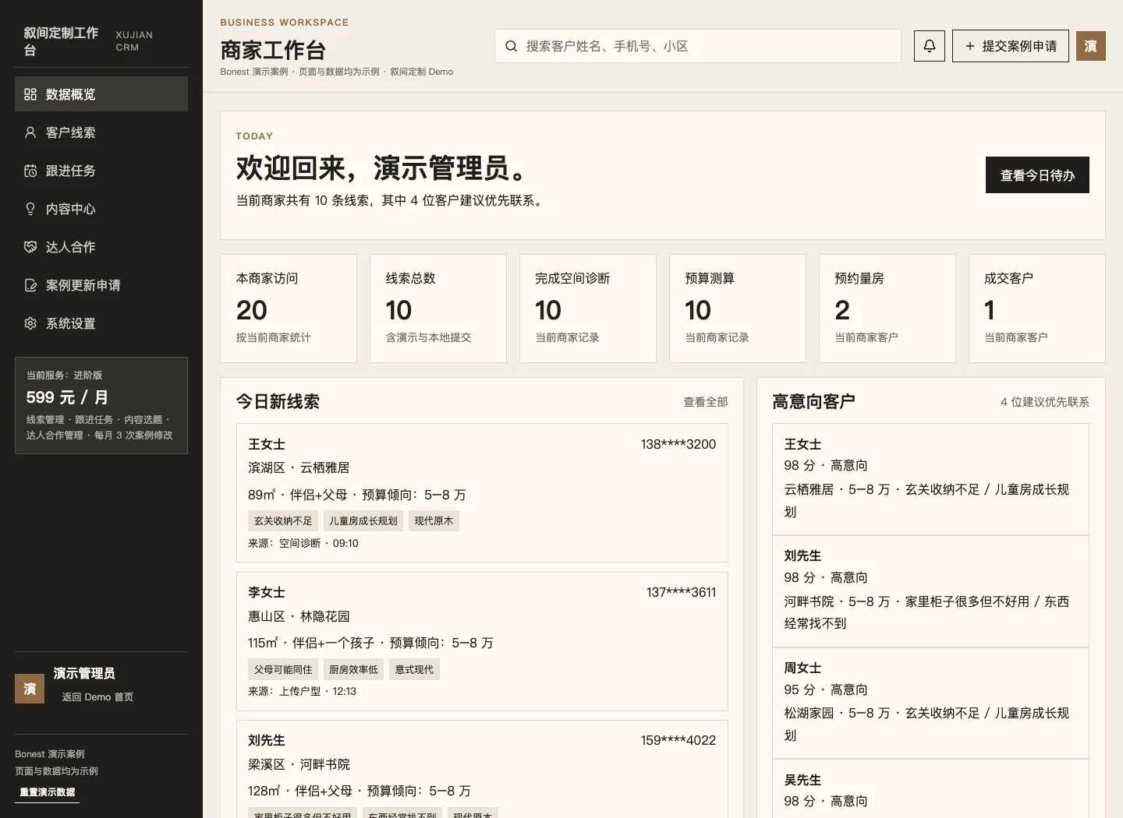Click the sidebar 演 avatar badge
This screenshot has width=1123, height=818.
coord(30,689)
